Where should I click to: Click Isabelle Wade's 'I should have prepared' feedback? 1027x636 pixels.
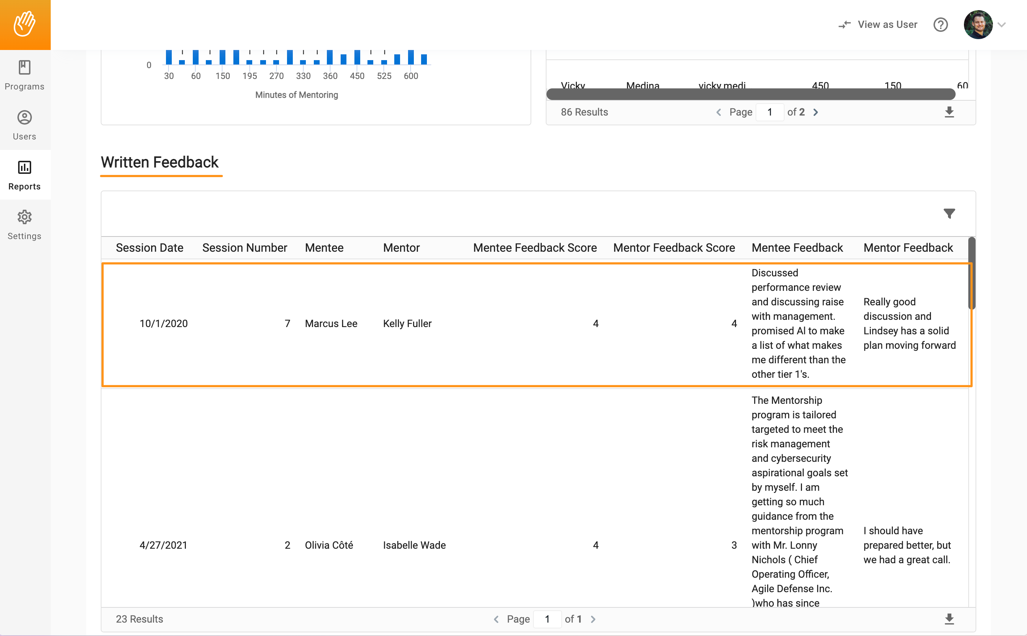[x=907, y=545]
